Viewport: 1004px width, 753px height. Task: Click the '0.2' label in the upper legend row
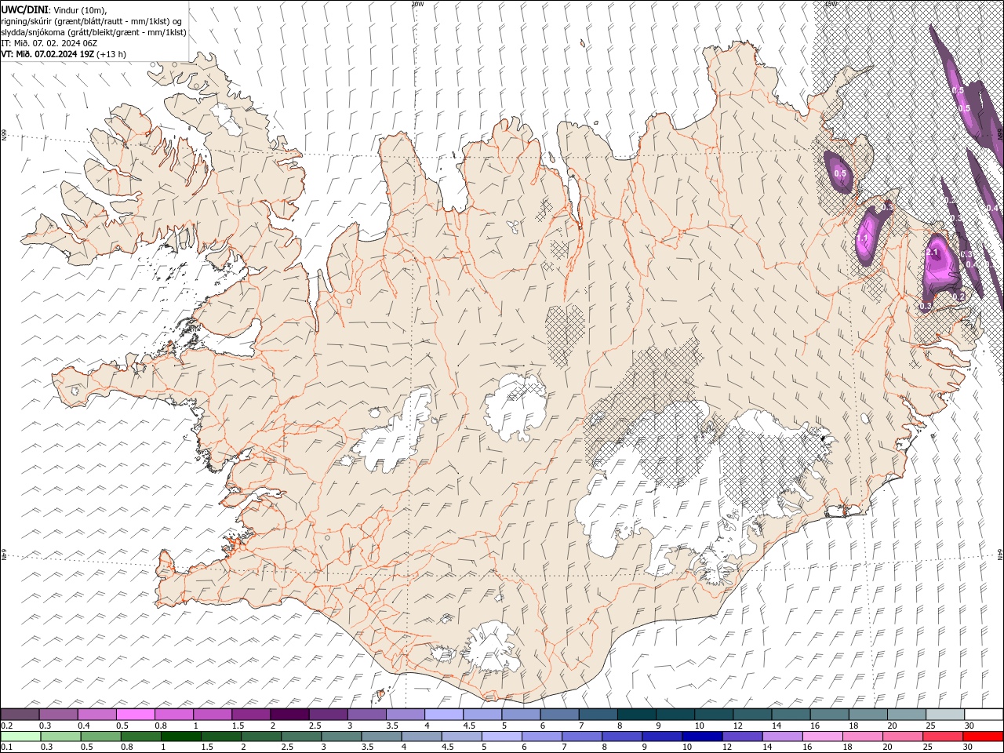click(6, 726)
